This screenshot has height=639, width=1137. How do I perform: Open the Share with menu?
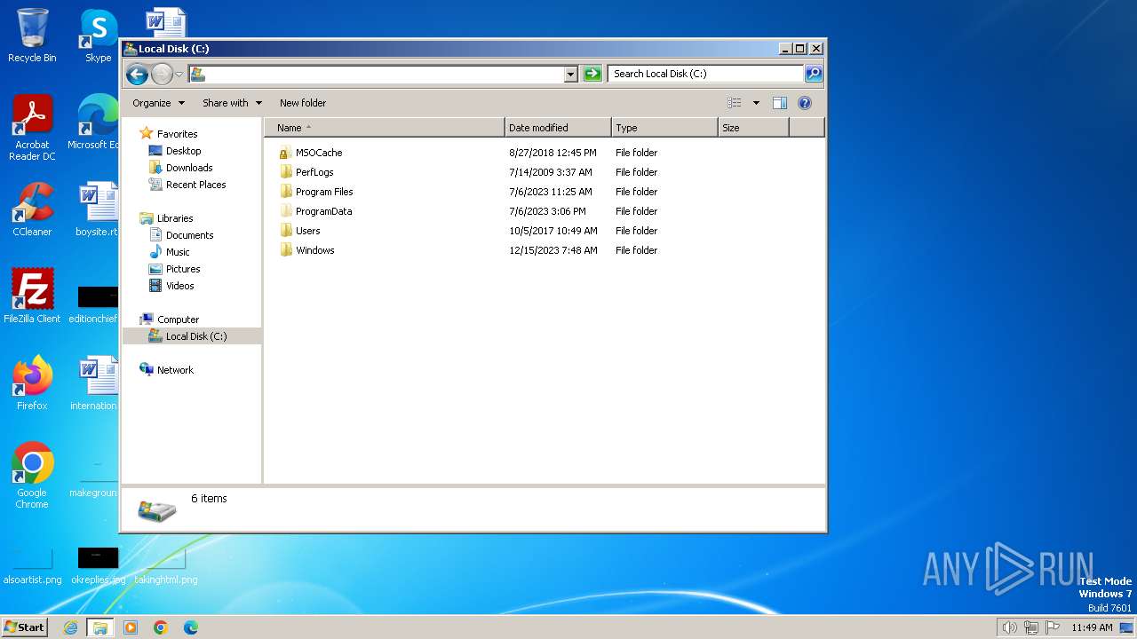[232, 103]
